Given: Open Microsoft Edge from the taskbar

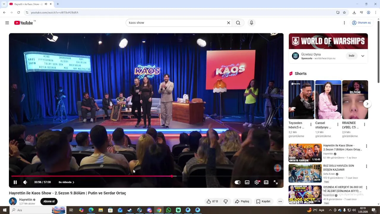Looking at the screenshot, I should coord(91,210).
